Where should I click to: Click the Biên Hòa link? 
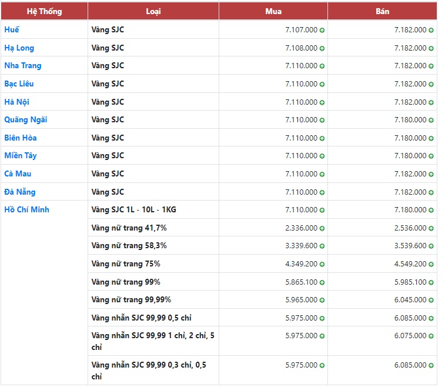21,138
